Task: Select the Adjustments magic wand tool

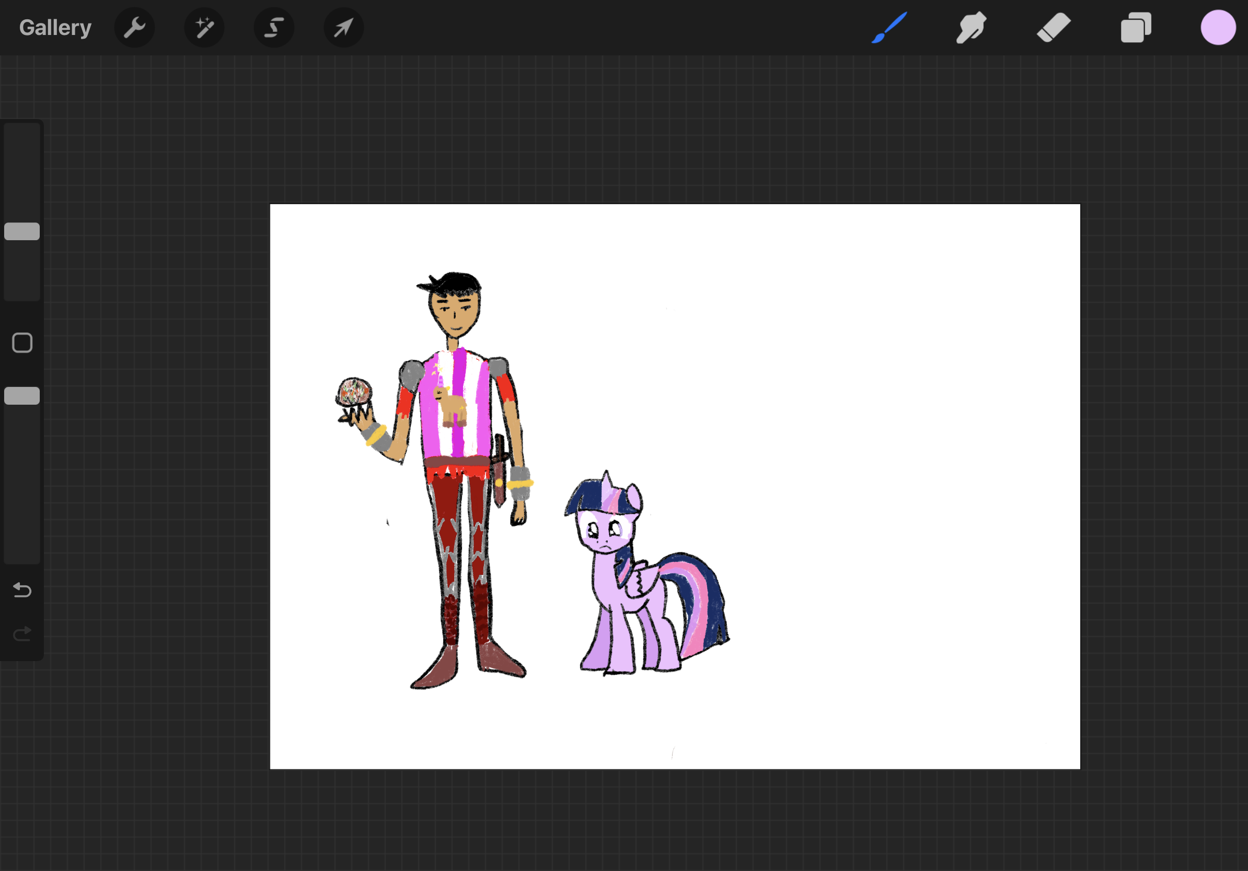Action: (204, 27)
